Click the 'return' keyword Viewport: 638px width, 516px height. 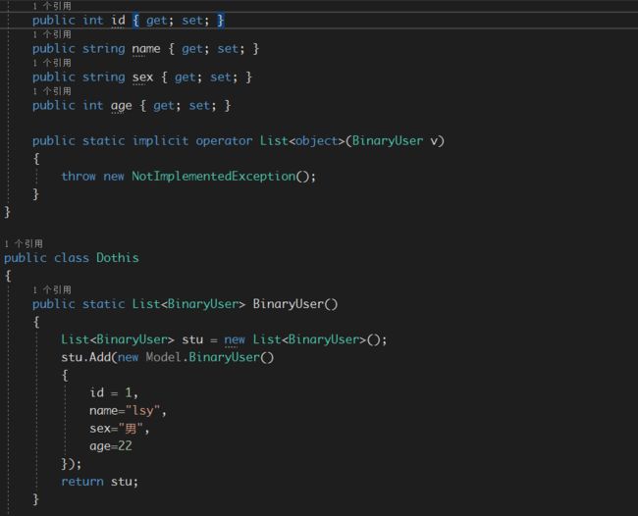(82, 482)
